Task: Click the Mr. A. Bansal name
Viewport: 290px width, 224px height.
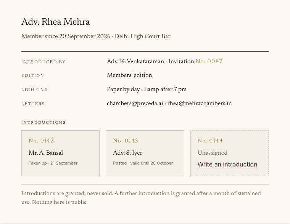Action: [46, 153]
